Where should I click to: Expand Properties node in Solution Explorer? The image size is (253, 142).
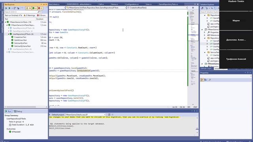(x=205, y=32)
